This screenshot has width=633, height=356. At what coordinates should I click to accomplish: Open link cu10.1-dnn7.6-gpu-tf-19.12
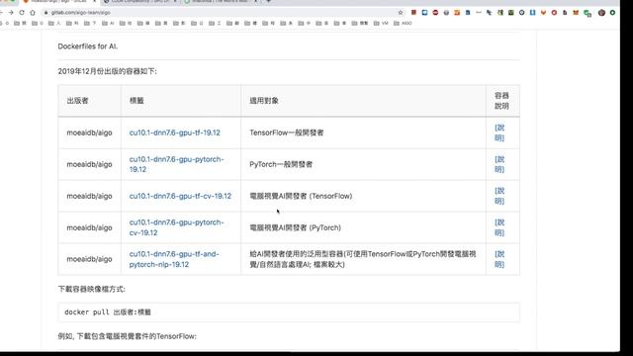click(x=174, y=133)
